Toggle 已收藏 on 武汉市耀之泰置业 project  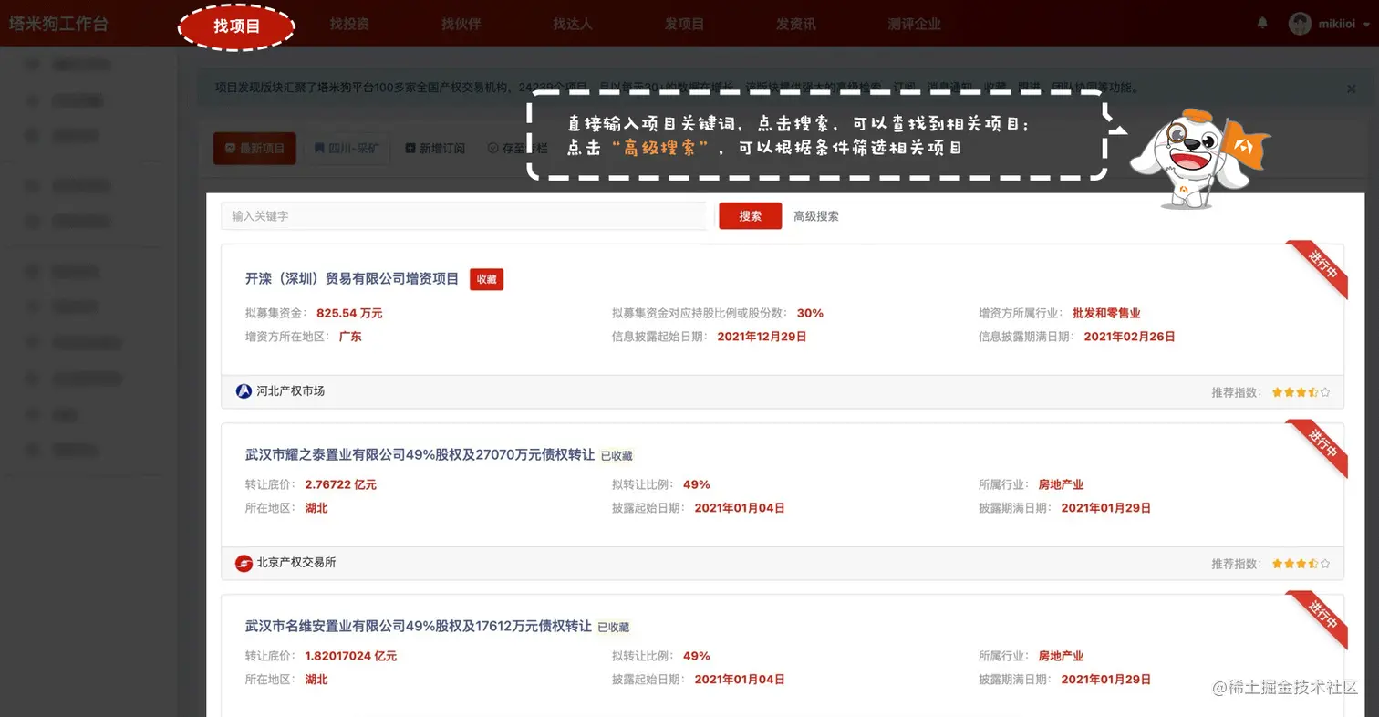pos(617,455)
